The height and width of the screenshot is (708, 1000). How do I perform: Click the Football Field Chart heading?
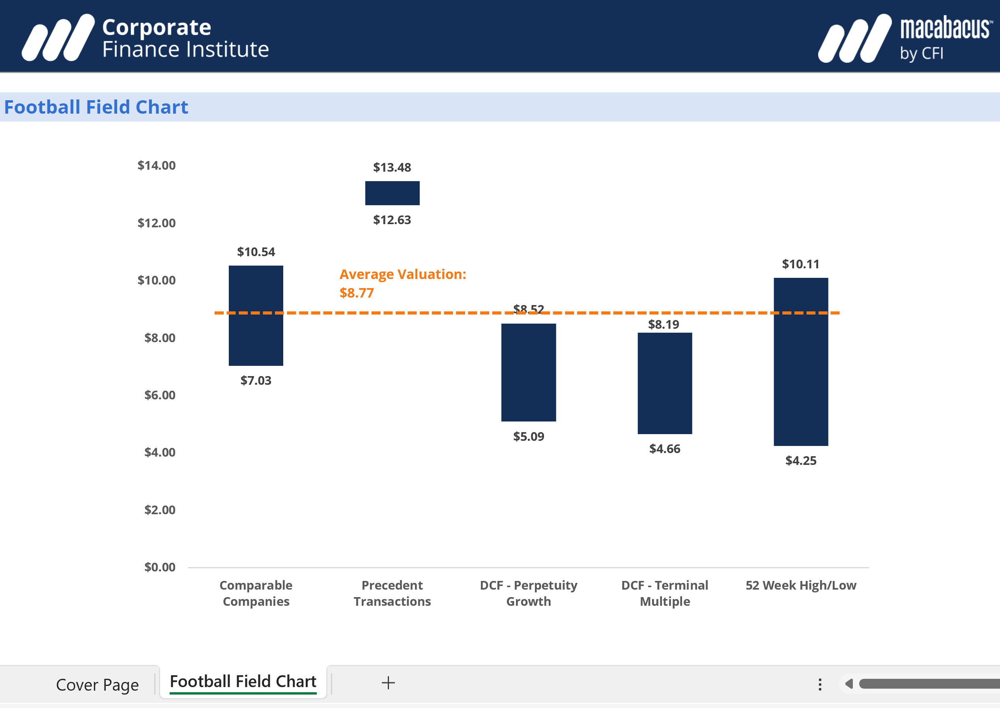tap(96, 107)
